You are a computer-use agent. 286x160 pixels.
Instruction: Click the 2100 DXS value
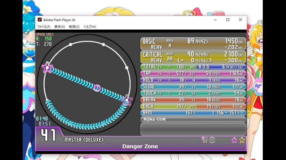(234, 54)
